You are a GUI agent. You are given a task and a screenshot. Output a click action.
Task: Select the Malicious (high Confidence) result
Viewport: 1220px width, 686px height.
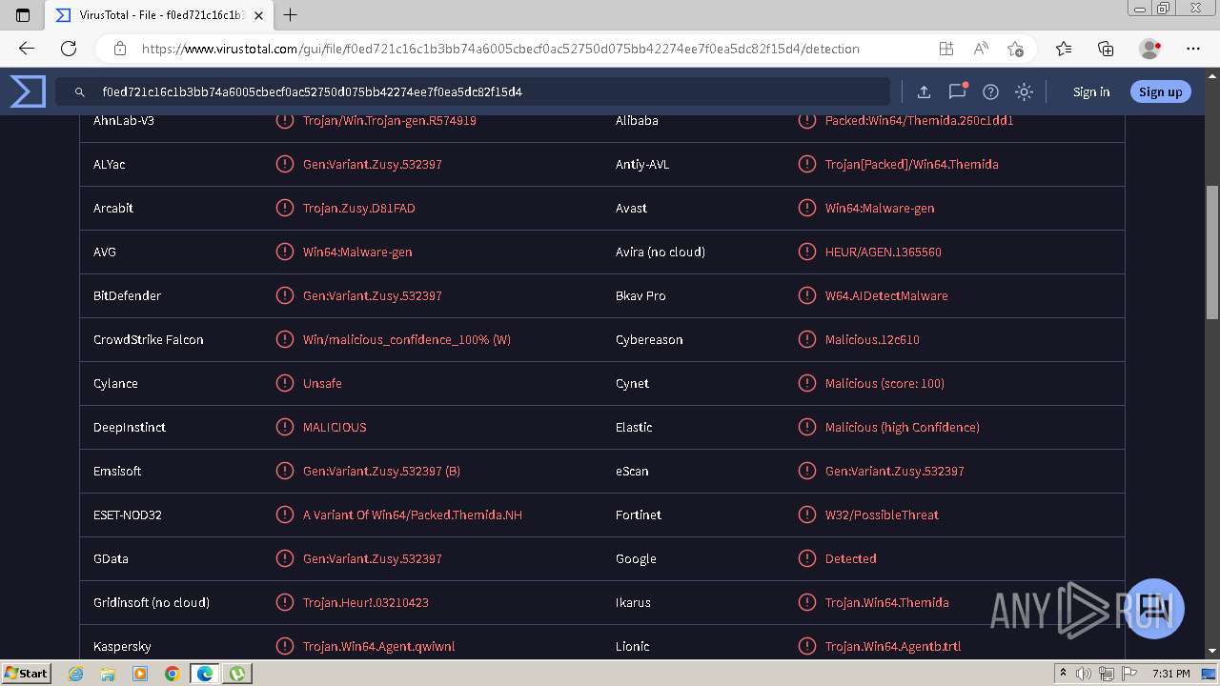902,427
